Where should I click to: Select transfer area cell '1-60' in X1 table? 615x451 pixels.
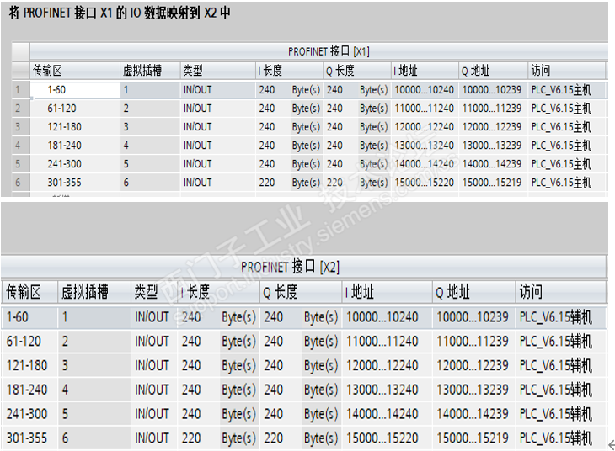coord(75,90)
